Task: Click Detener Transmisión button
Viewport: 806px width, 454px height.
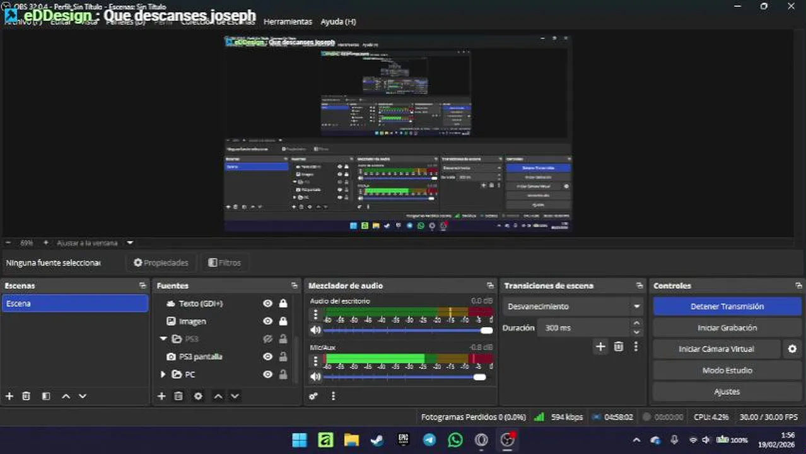Action: point(727,306)
